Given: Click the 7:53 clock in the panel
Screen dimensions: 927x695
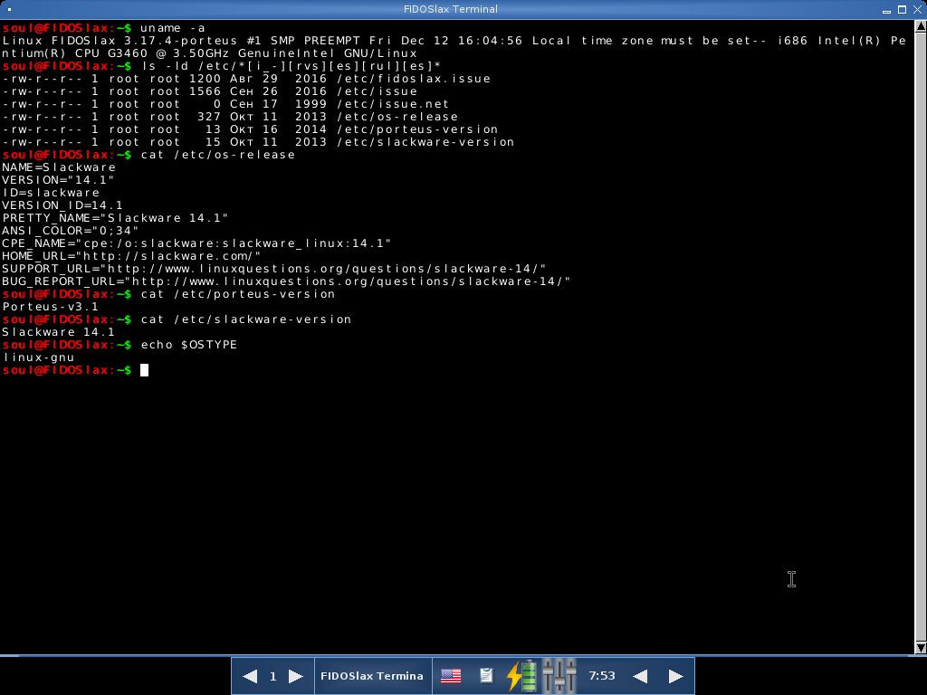Looking at the screenshot, I should (x=602, y=675).
